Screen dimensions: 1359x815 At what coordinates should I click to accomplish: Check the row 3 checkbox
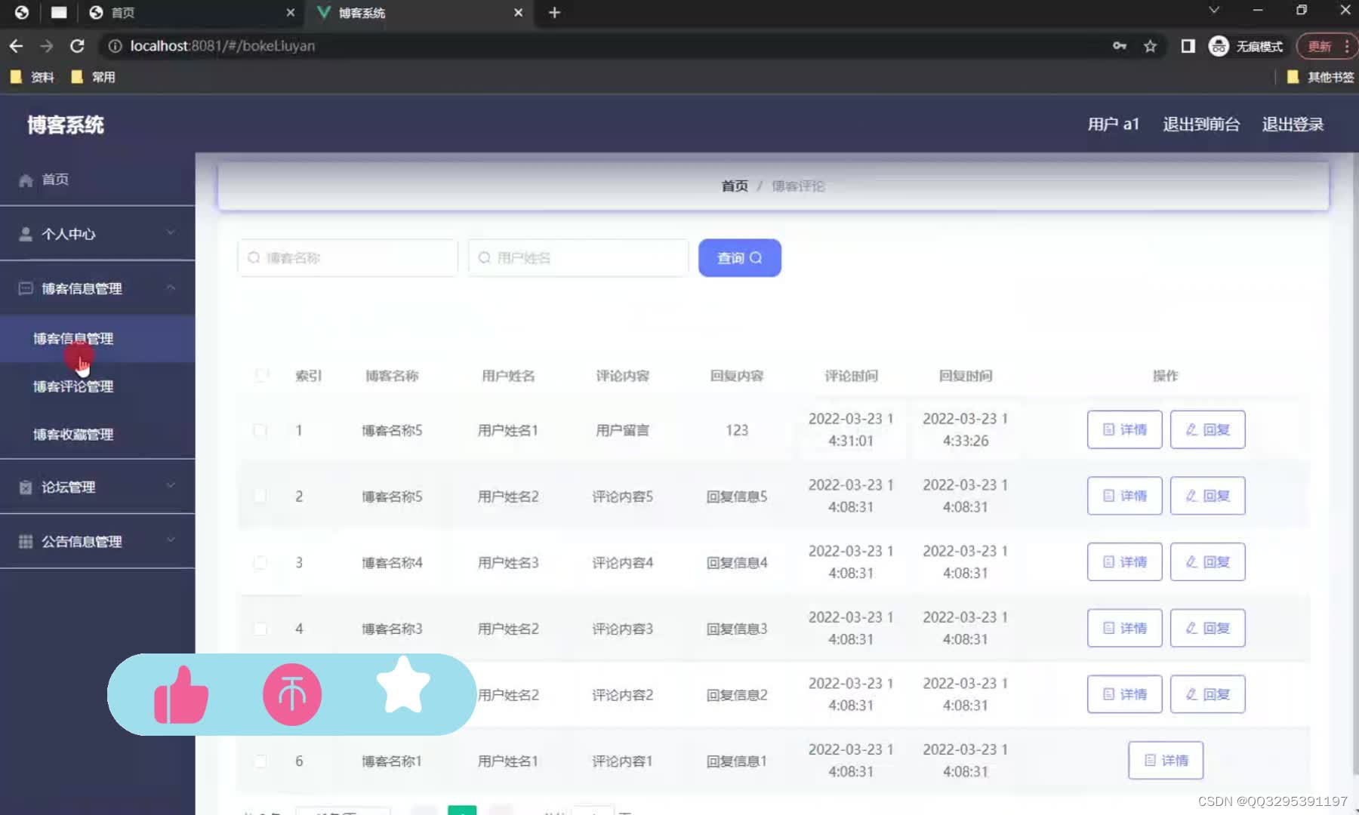(260, 562)
